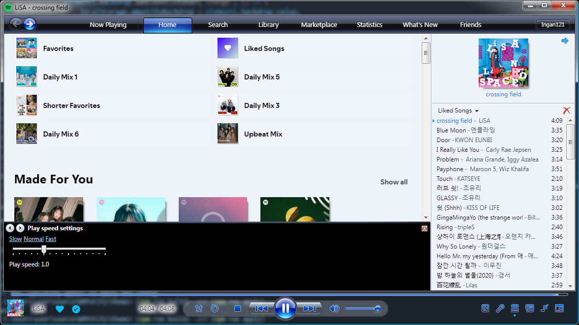Click the microphone key icon in the bottom right
Image resolution: width=579 pixels, height=325 pixels.
tap(500, 308)
